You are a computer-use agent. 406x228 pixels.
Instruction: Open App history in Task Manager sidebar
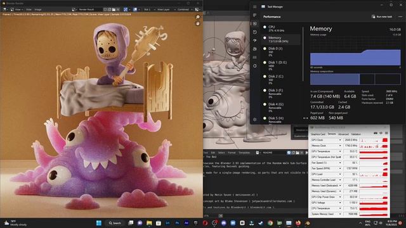(255, 32)
